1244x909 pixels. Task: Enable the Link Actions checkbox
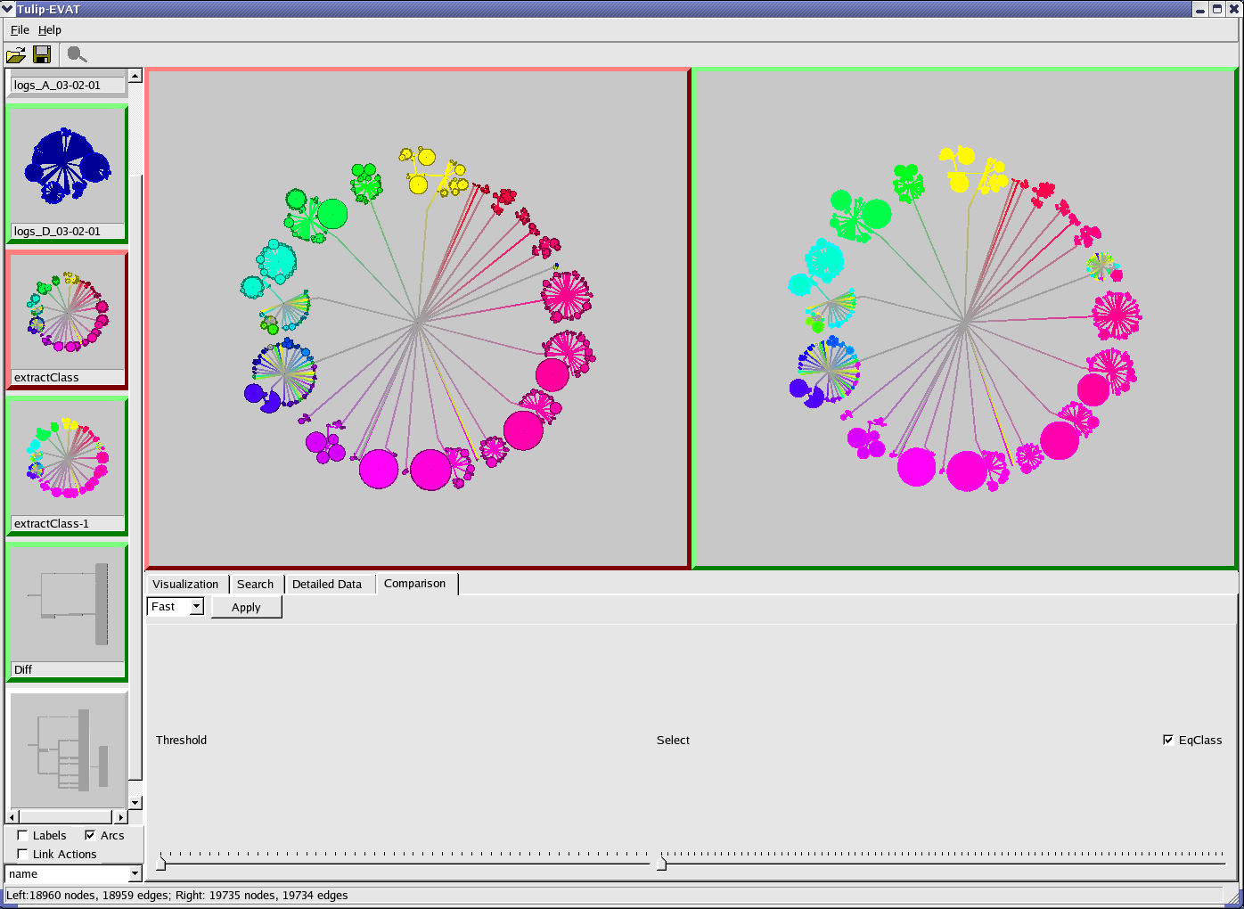point(23,854)
